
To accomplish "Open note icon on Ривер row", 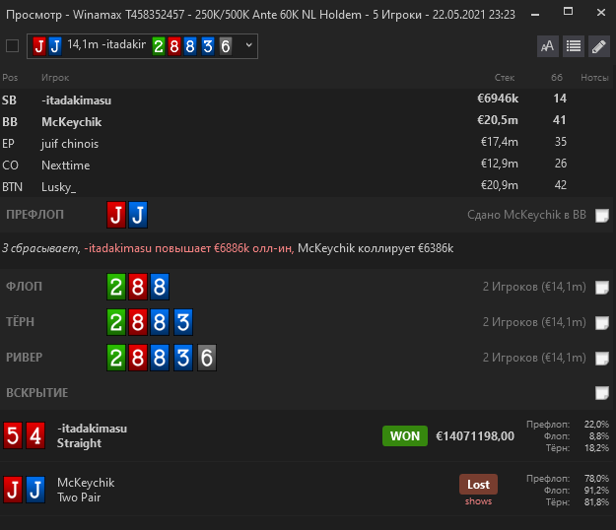I will (x=602, y=358).
